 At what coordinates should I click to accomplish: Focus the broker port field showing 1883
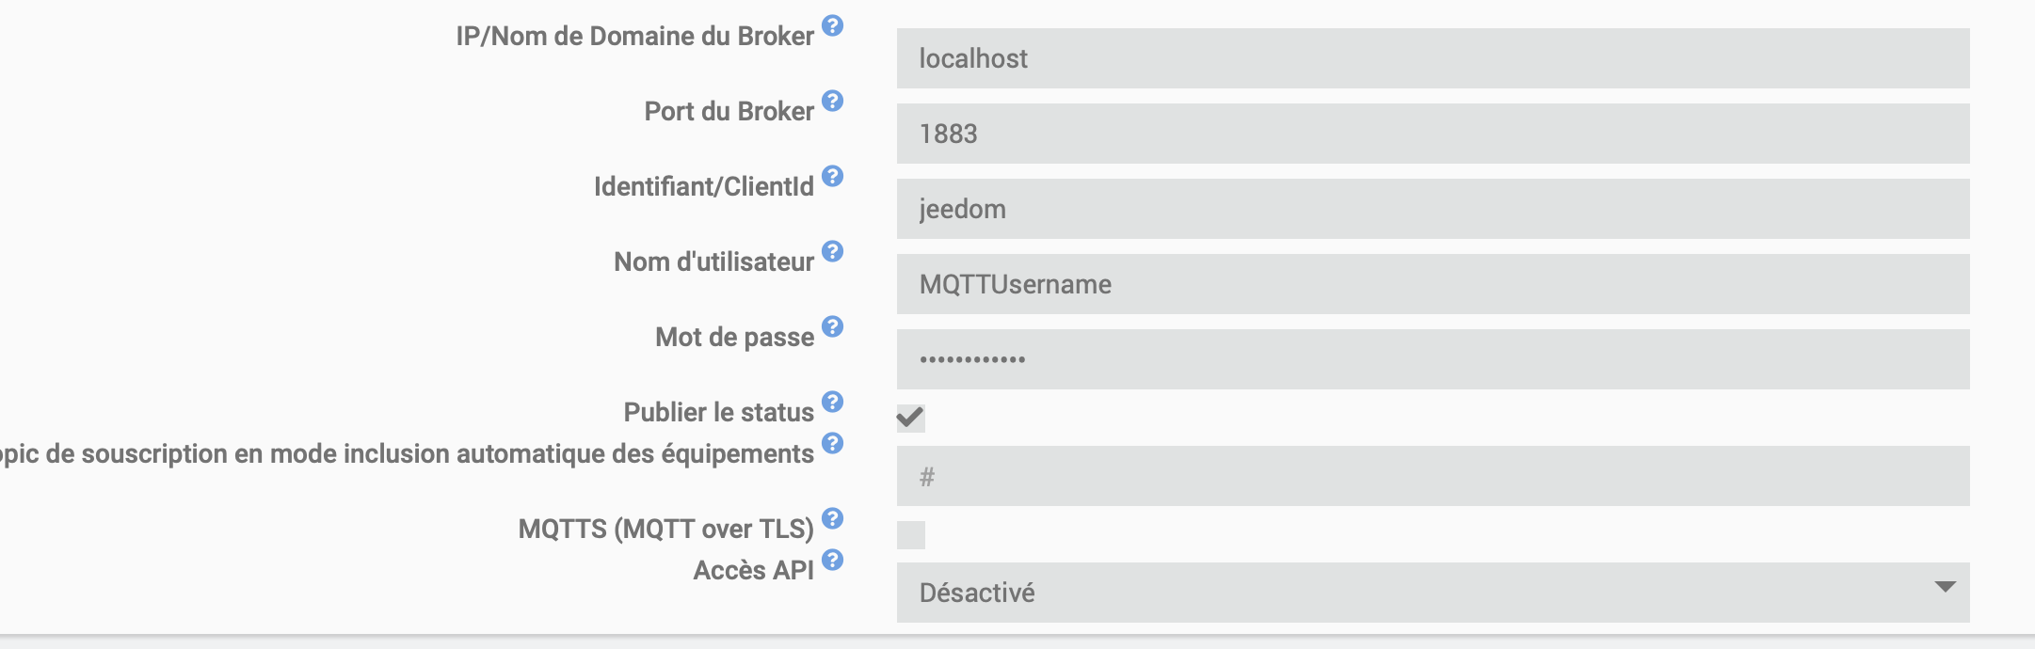pos(1433,134)
